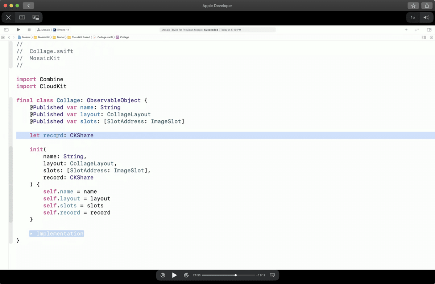The image size is (435, 284).
Task: Click the Collage.swift file breadcrumb
Action: tap(103, 37)
